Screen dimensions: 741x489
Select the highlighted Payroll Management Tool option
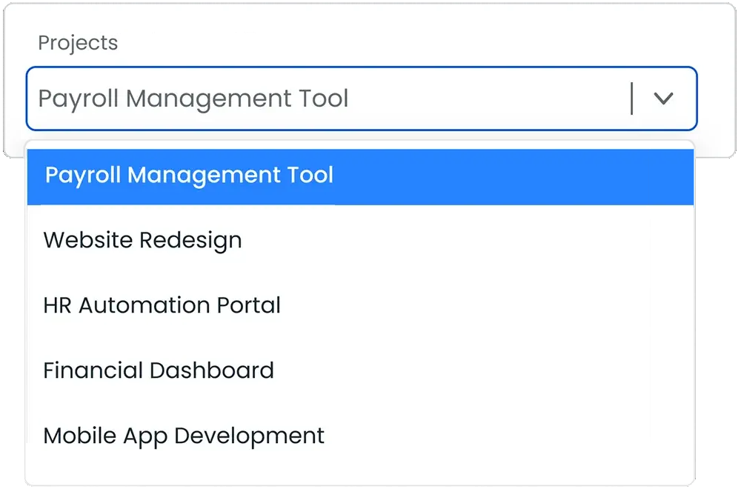tap(361, 177)
